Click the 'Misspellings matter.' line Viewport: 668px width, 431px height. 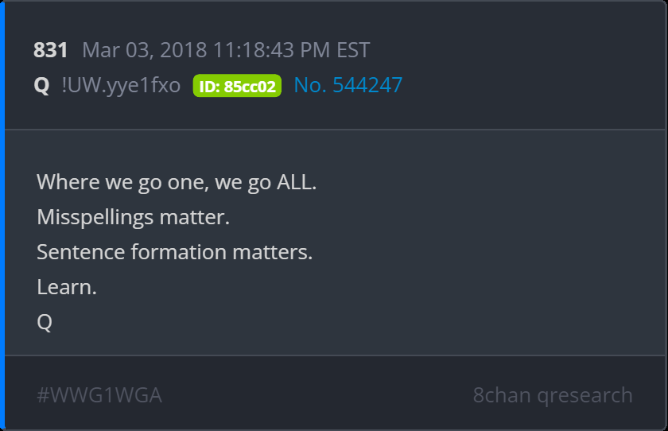point(133,217)
